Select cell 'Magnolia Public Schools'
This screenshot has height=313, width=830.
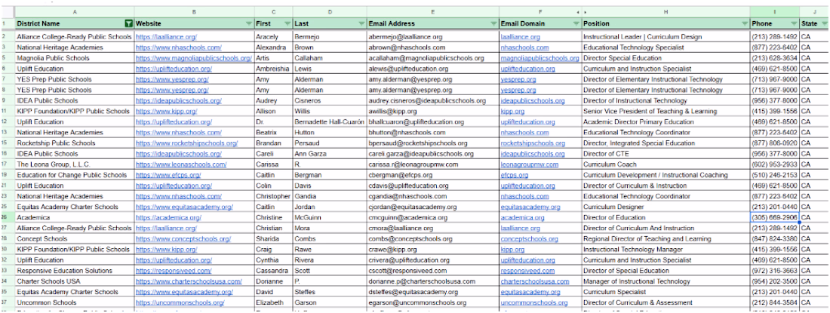point(74,58)
